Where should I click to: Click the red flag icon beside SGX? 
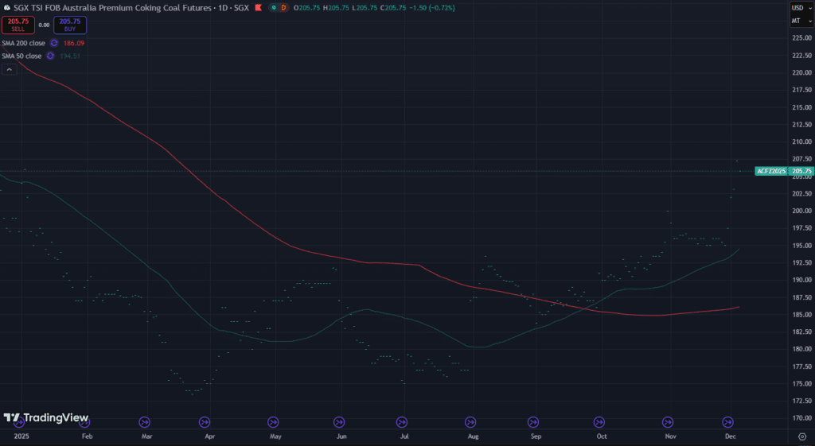[x=257, y=7]
